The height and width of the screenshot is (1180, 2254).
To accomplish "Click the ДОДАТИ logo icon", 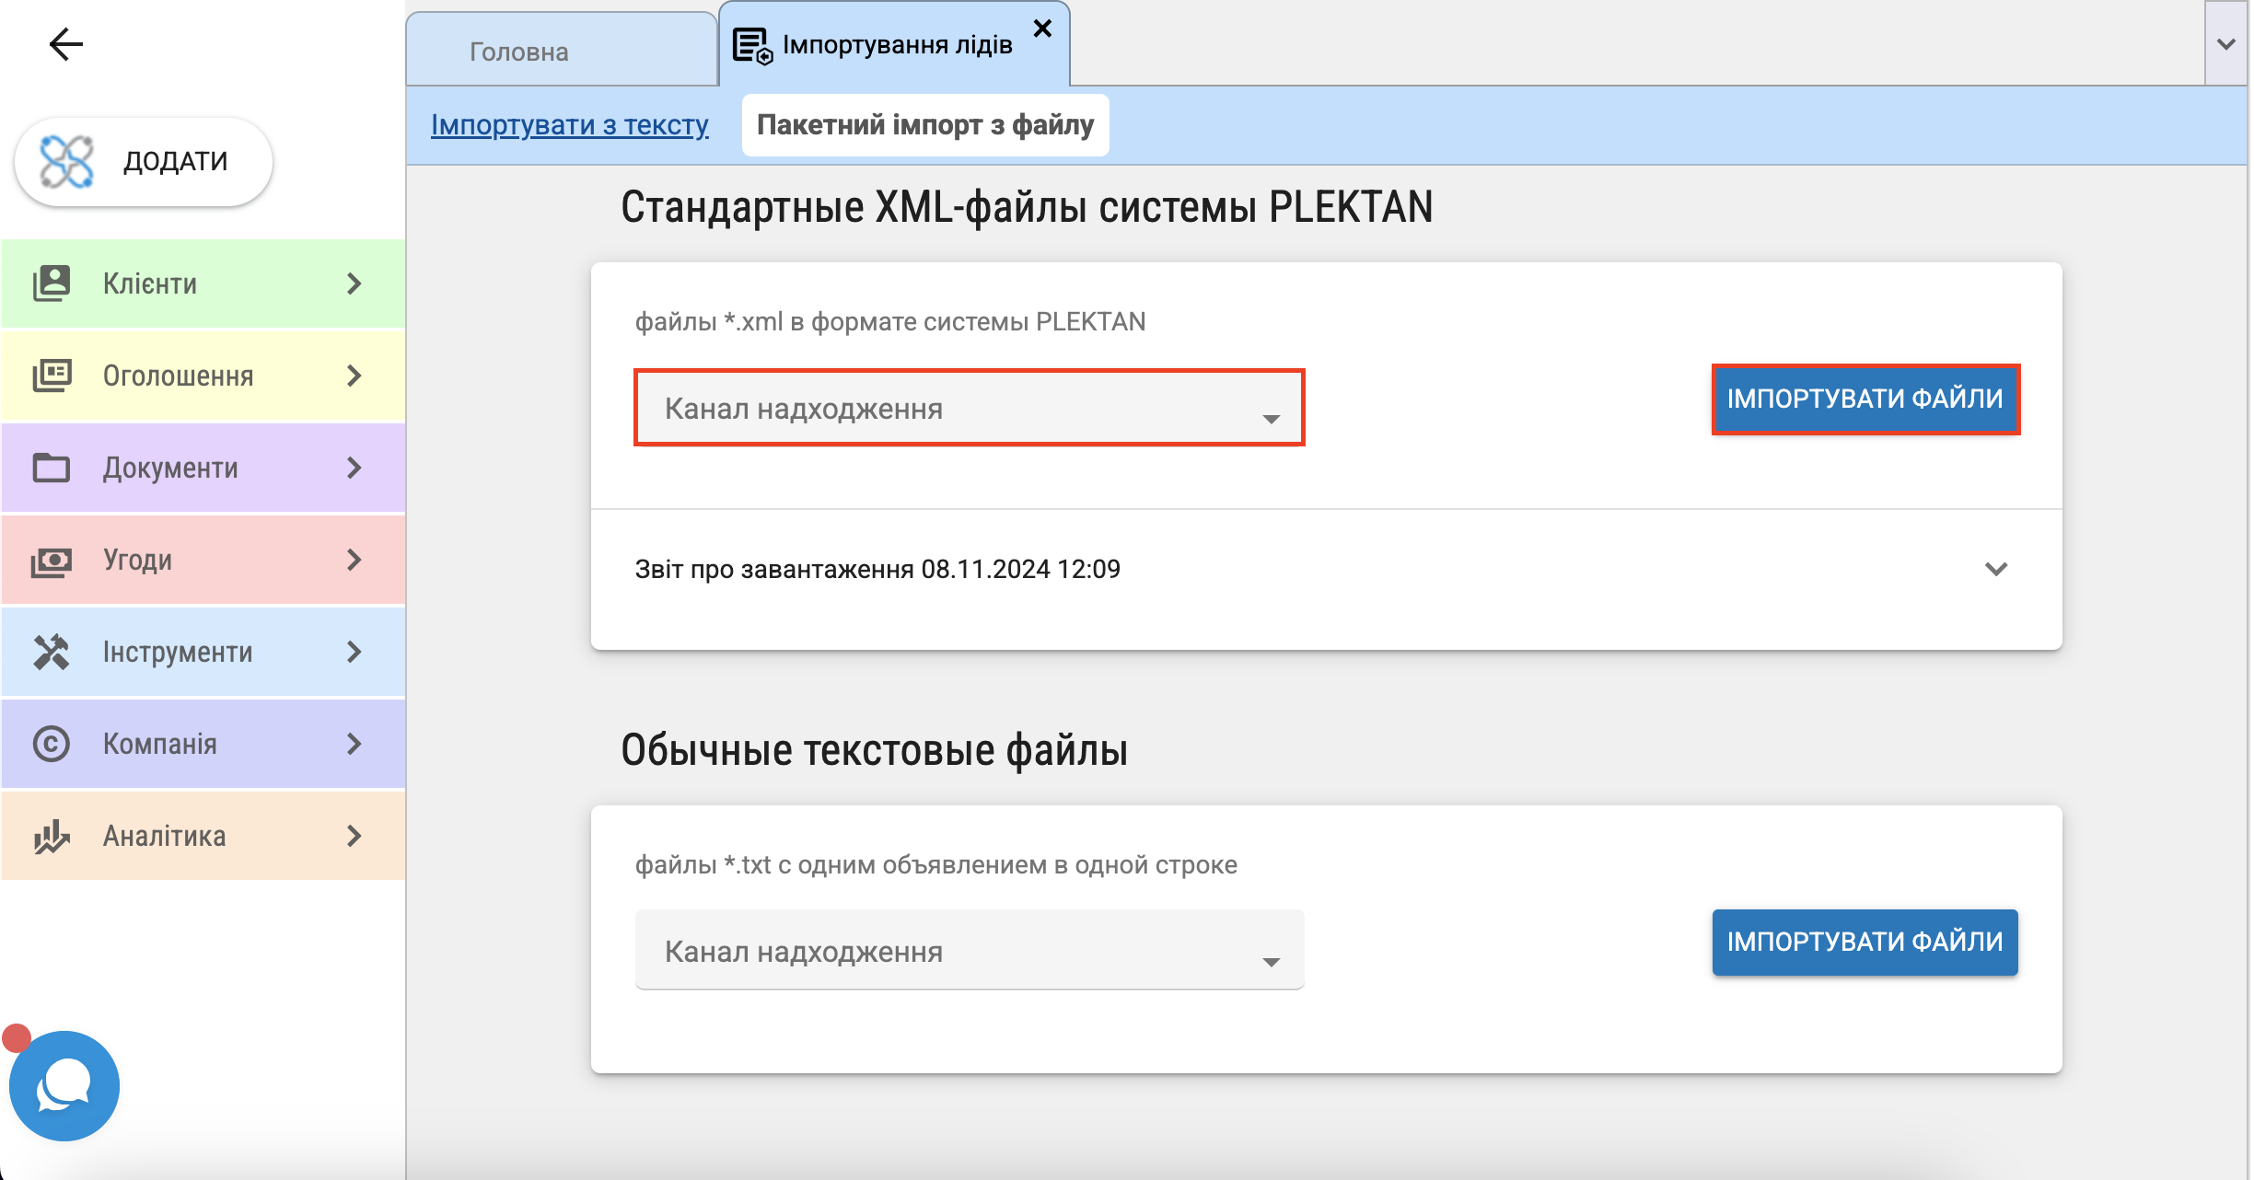I will 66,161.
